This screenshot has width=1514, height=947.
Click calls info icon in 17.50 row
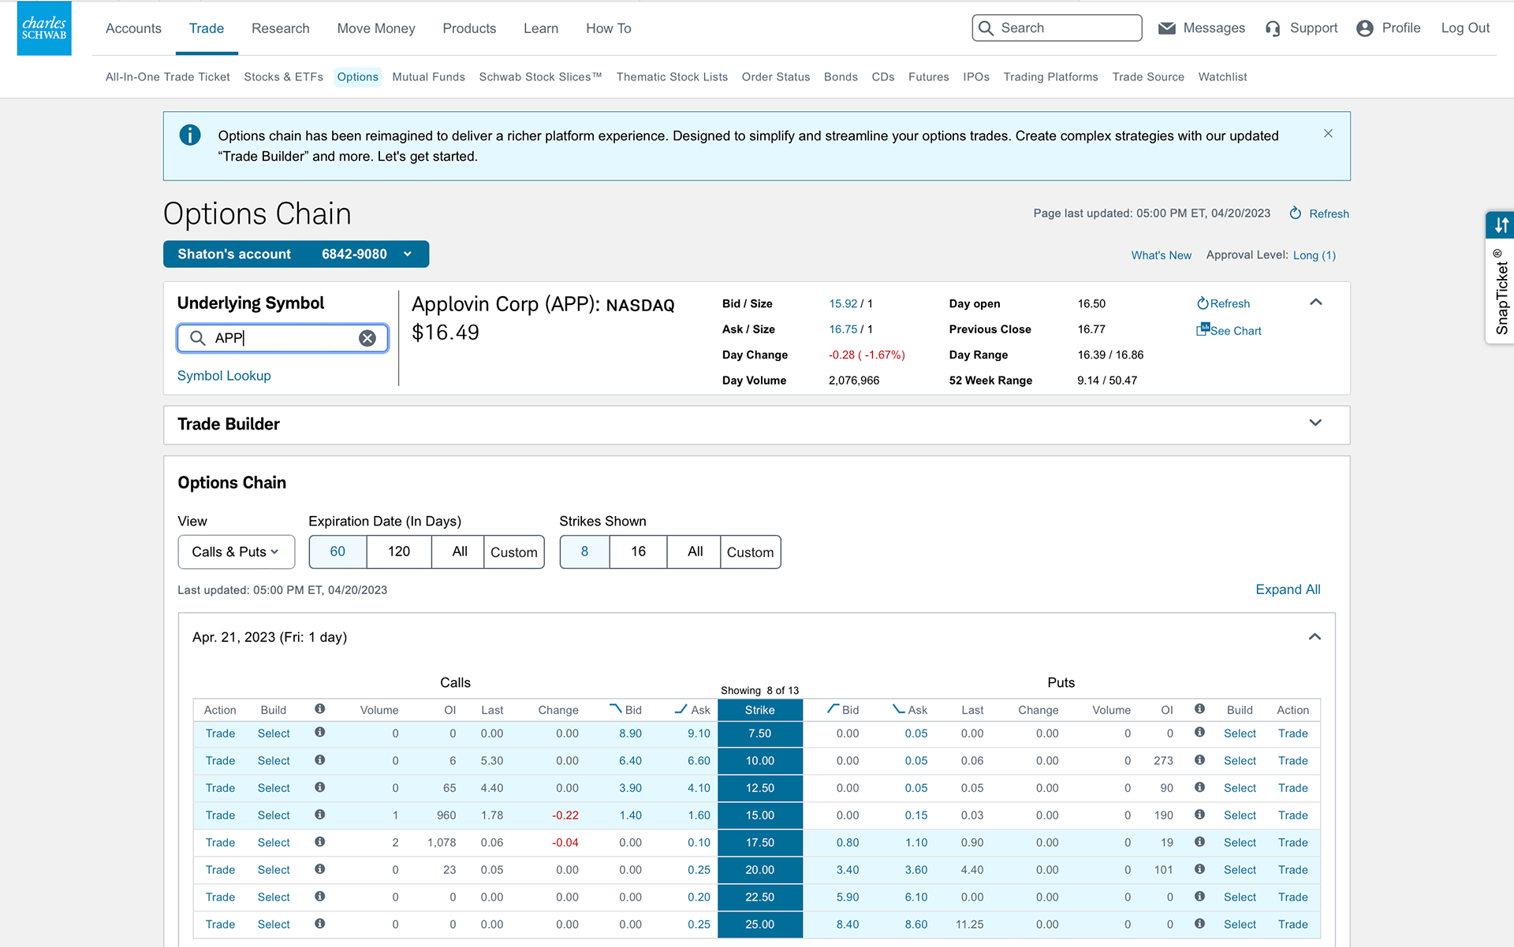(x=319, y=841)
